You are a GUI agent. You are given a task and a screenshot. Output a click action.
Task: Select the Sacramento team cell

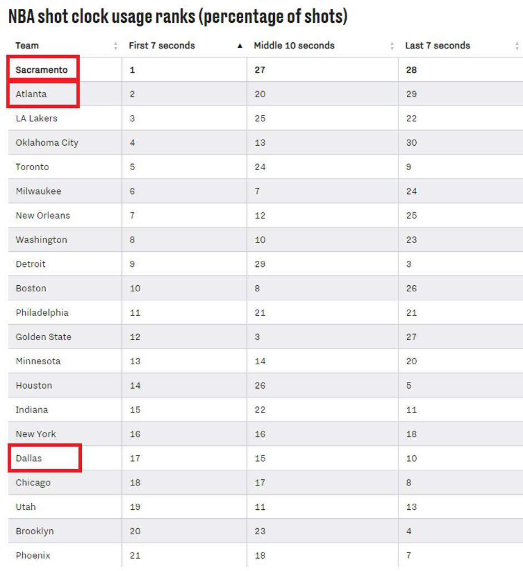[x=42, y=69]
